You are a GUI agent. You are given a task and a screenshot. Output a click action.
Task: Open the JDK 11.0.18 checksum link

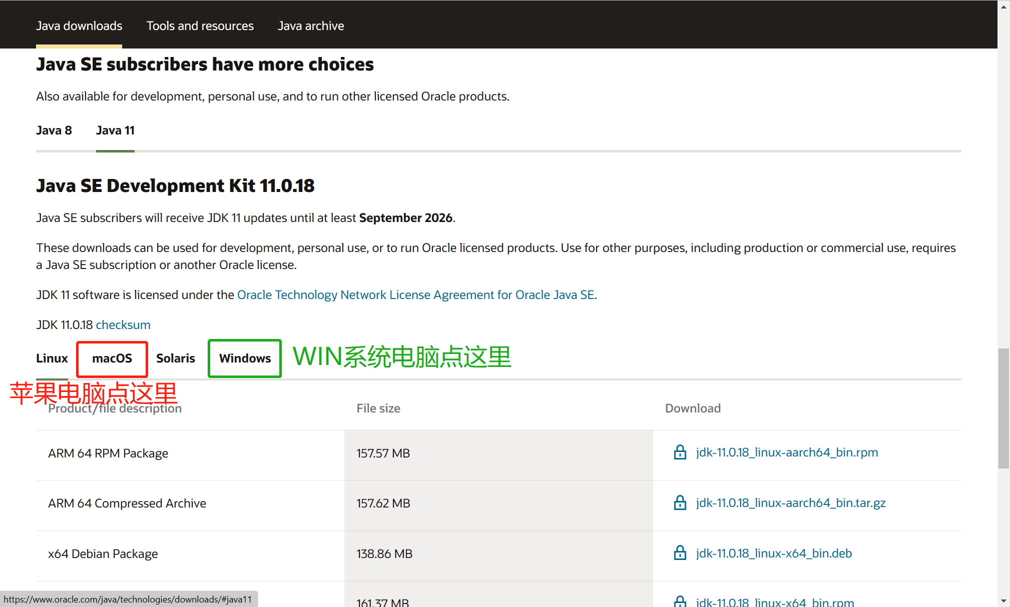click(x=123, y=325)
